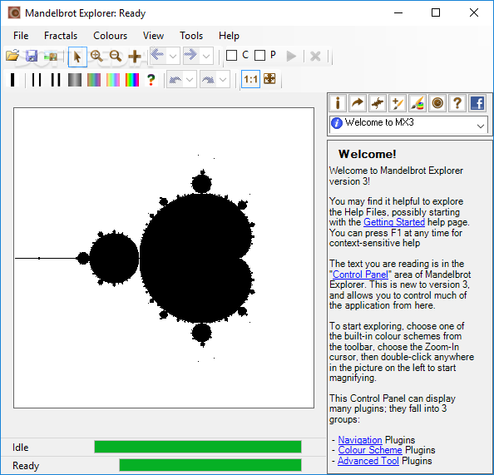
Task: Click the Mandelbrot fractal's large cardioid
Action: pyautogui.click(x=195, y=259)
